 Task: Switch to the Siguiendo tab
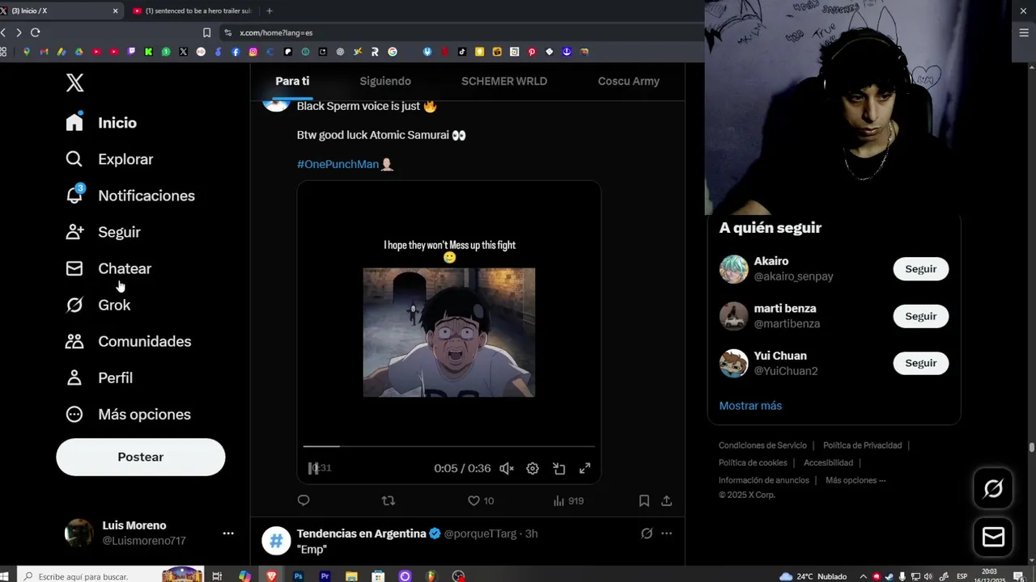385,81
